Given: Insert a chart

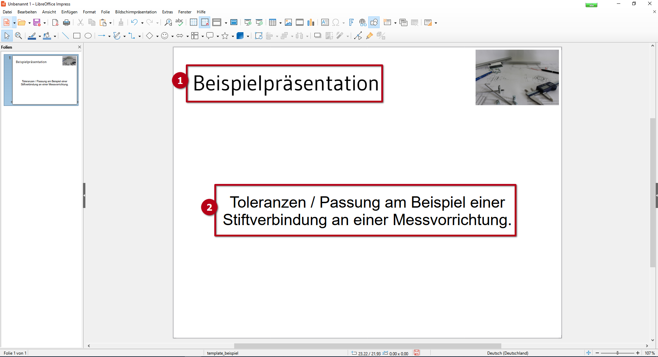Looking at the screenshot, I should [x=311, y=22].
